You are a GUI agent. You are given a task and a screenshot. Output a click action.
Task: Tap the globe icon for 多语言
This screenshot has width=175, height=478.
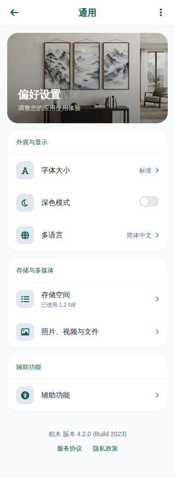point(25,235)
